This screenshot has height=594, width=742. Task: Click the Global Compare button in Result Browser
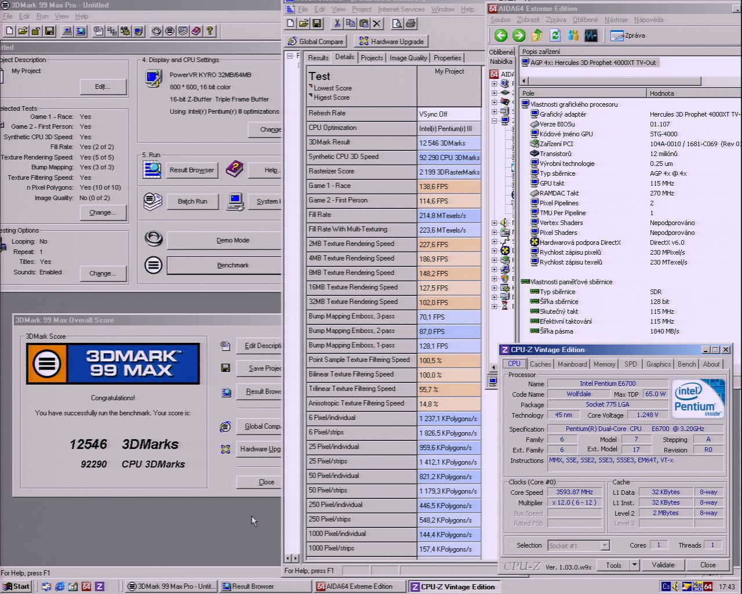tap(316, 41)
